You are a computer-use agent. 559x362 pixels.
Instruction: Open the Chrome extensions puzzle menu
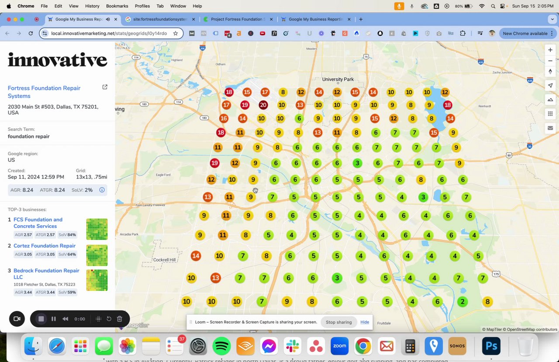click(463, 33)
